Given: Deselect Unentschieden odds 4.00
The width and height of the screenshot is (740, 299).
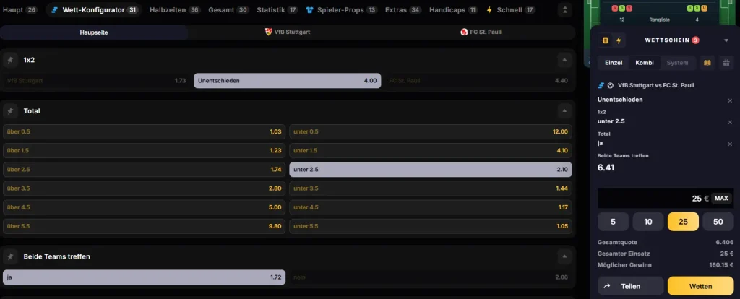Looking at the screenshot, I should pyautogui.click(x=288, y=81).
